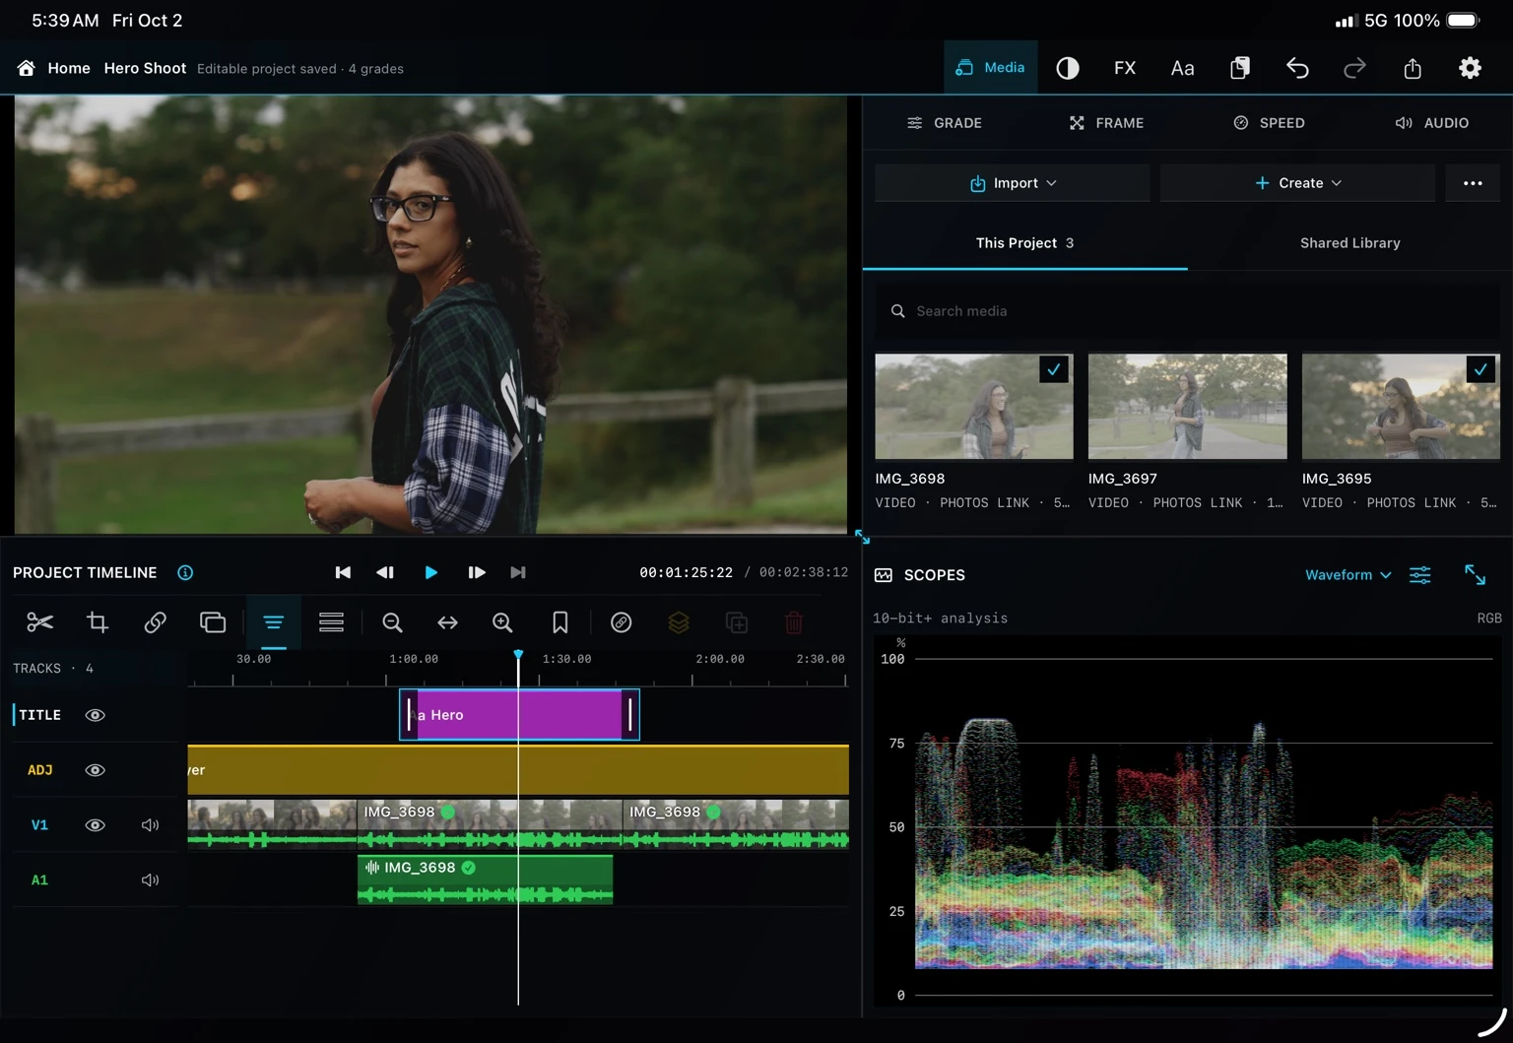The height and width of the screenshot is (1043, 1513).
Task: Open the Shared Library tab
Action: (x=1349, y=243)
